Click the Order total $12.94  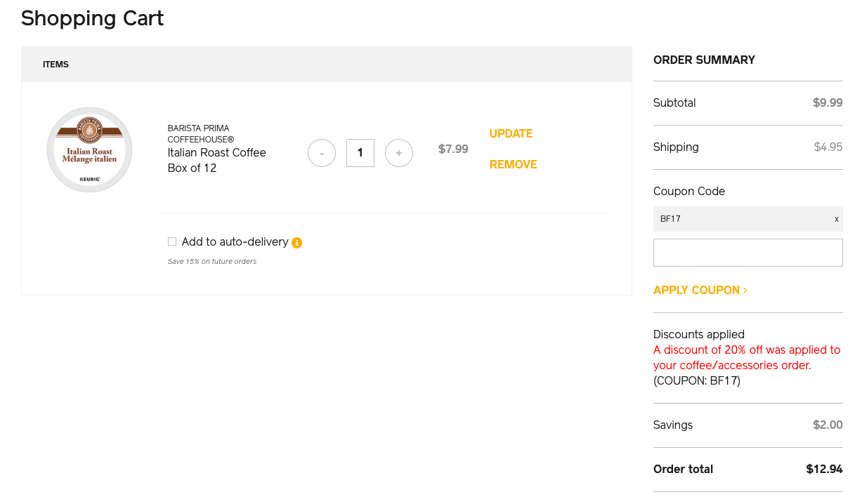824,469
